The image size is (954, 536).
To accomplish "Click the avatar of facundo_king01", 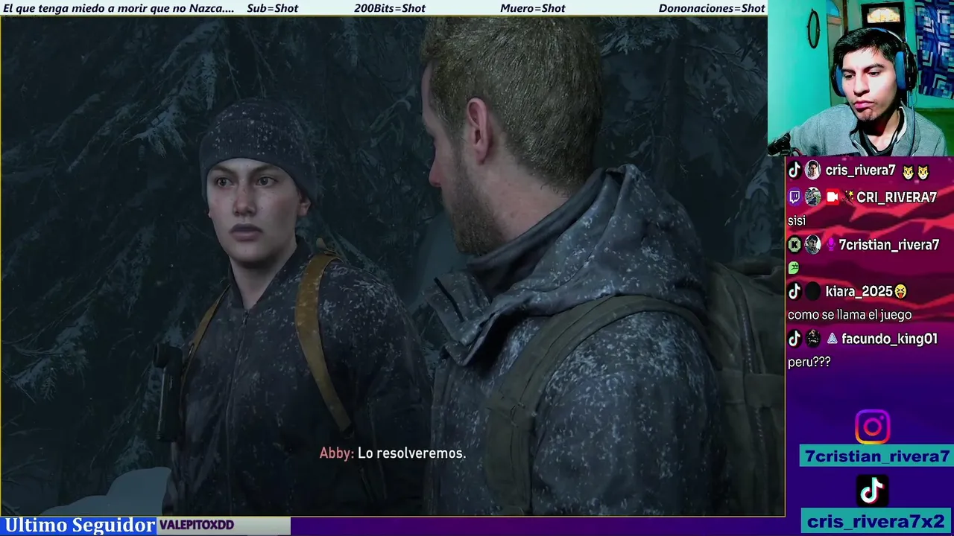I will tap(812, 339).
